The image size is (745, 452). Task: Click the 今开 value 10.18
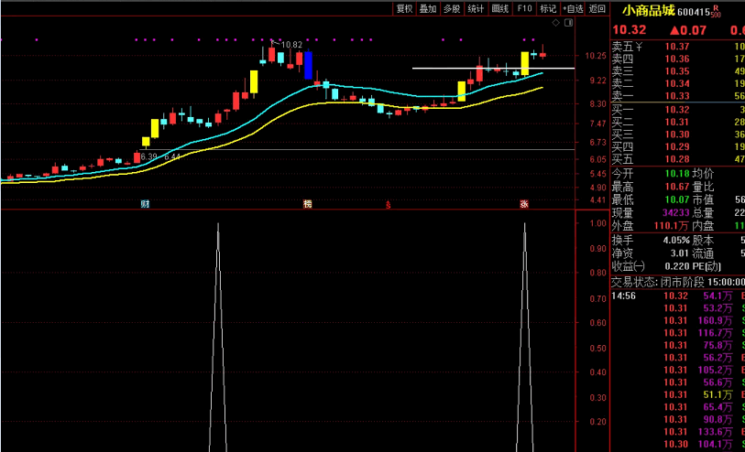click(677, 174)
